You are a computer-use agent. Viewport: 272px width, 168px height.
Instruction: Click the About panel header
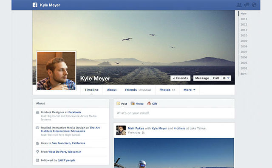tap(71, 104)
